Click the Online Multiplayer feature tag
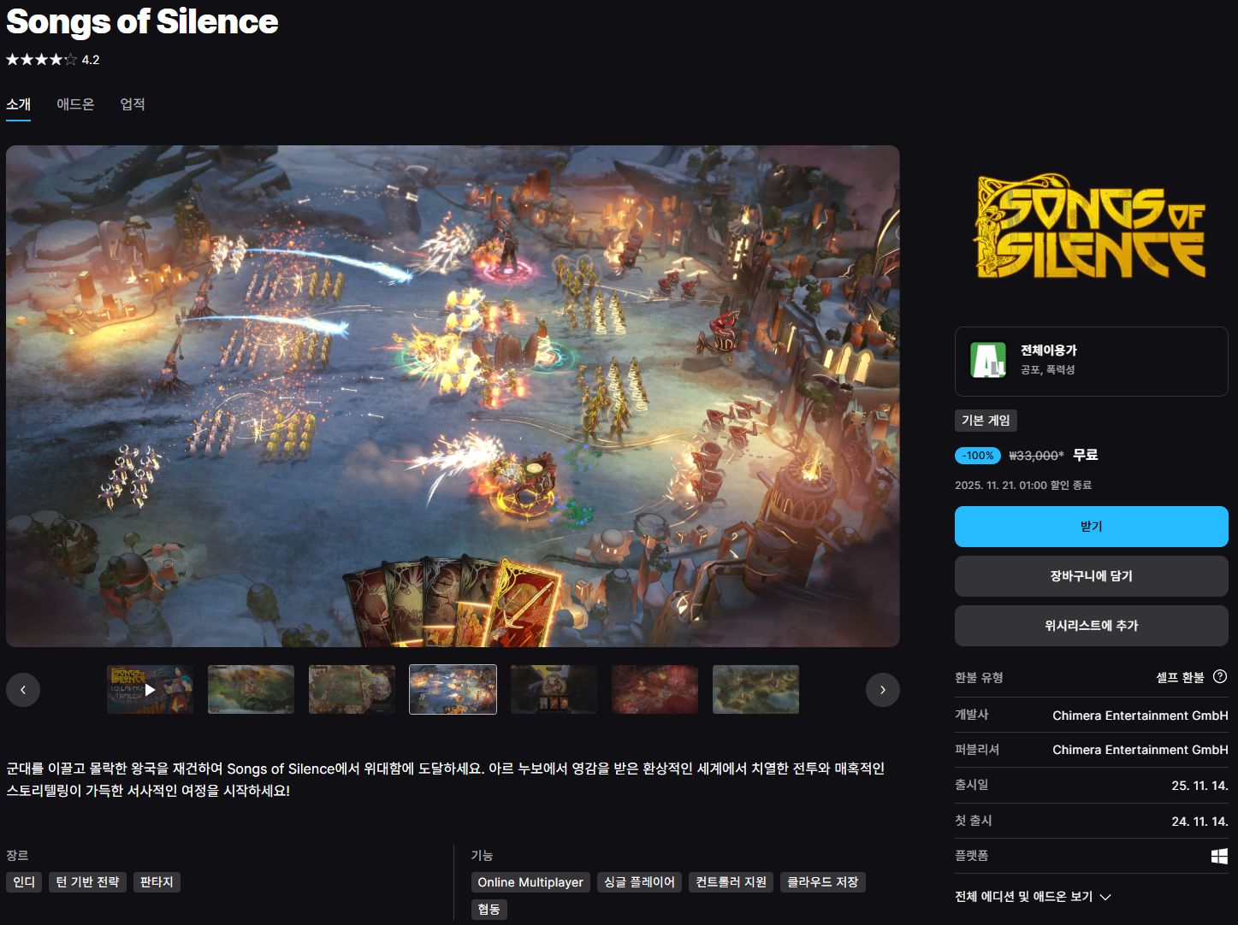 (530, 882)
